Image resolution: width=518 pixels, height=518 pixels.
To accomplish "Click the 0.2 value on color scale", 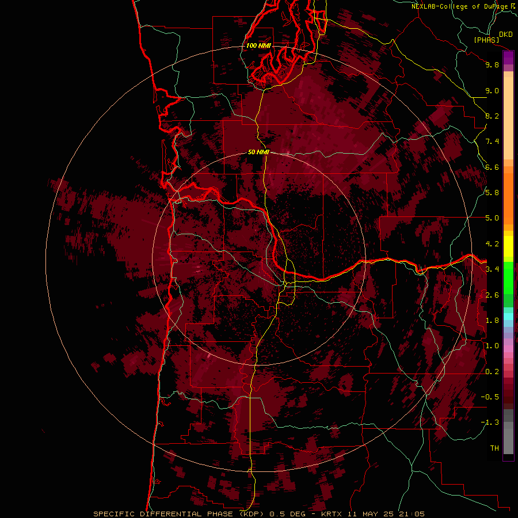I will 492,372.
